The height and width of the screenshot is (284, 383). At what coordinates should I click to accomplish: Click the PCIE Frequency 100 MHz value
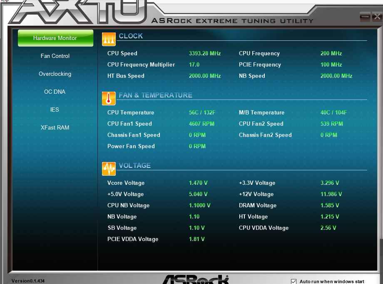(331, 65)
